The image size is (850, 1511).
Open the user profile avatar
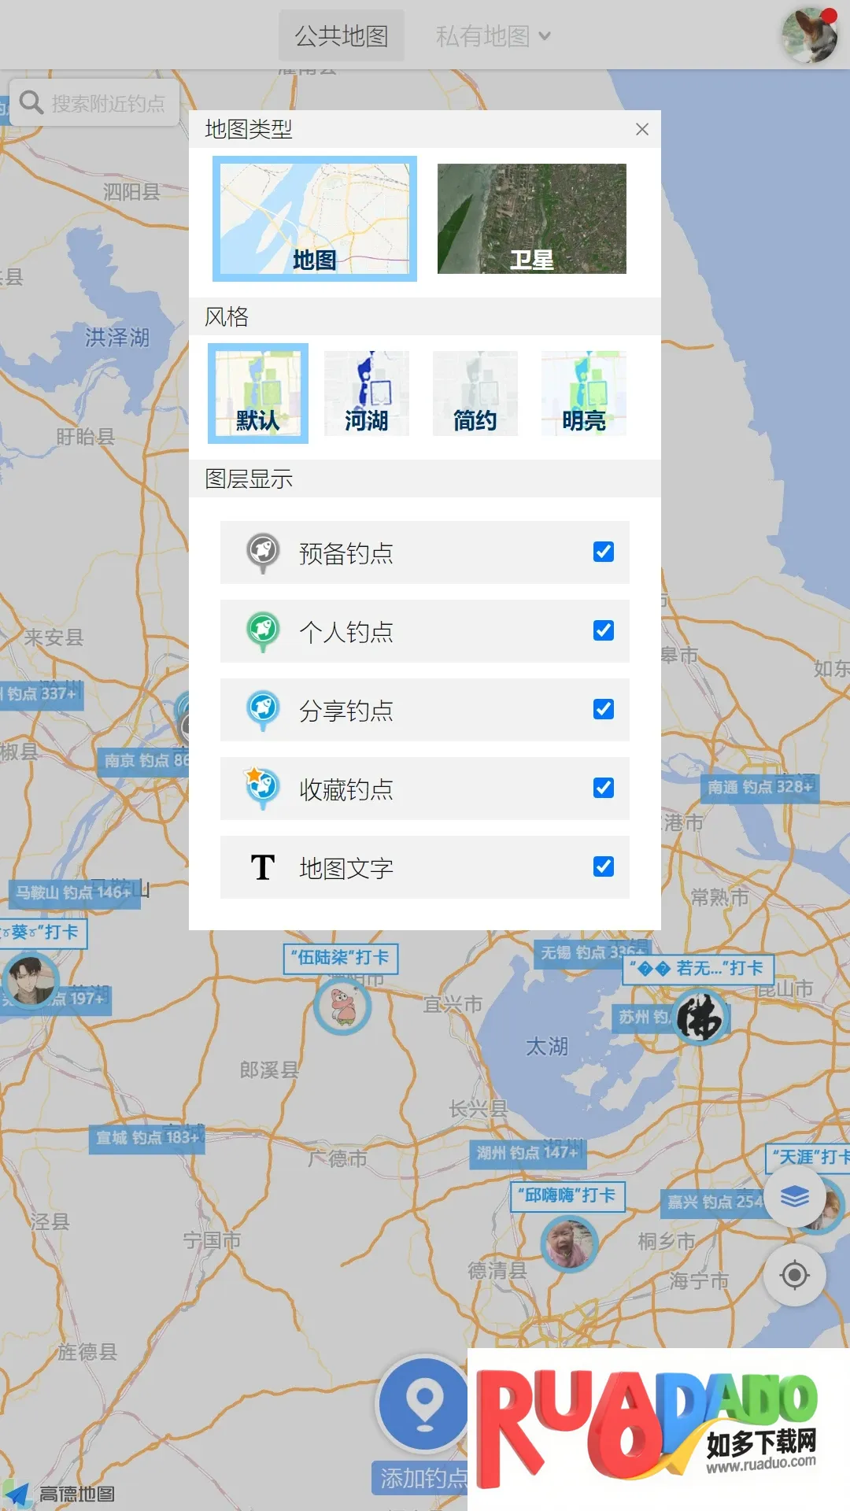click(x=809, y=35)
